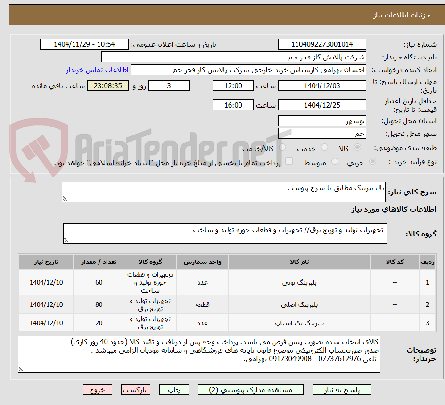Select the خدمت radio option
445x405 pixels.
point(324,147)
